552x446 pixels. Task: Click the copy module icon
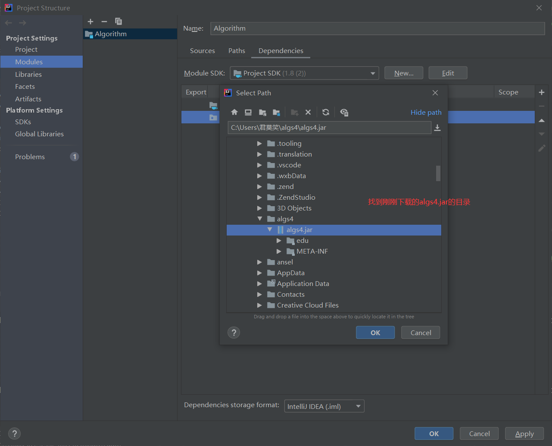pyautogui.click(x=119, y=22)
